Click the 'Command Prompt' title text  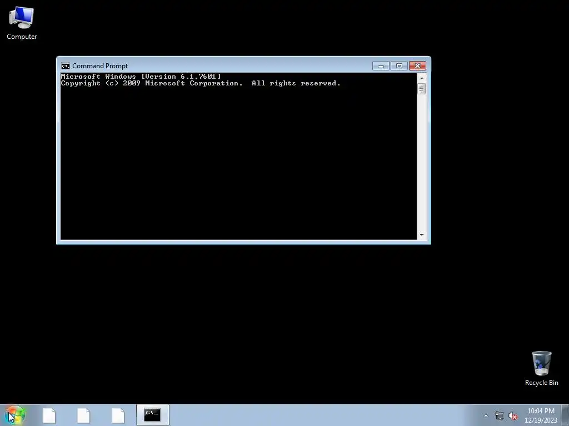click(x=100, y=66)
